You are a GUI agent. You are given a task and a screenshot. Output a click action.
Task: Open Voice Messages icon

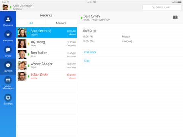pos(8,80)
